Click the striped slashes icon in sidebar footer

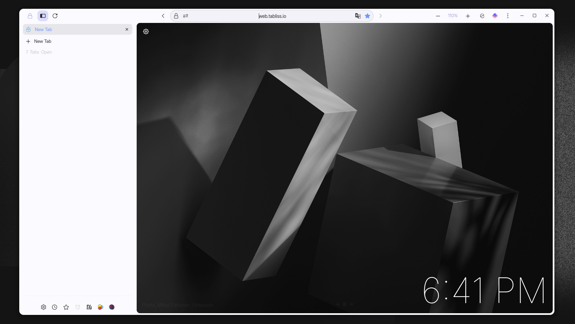pyautogui.click(x=89, y=307)
